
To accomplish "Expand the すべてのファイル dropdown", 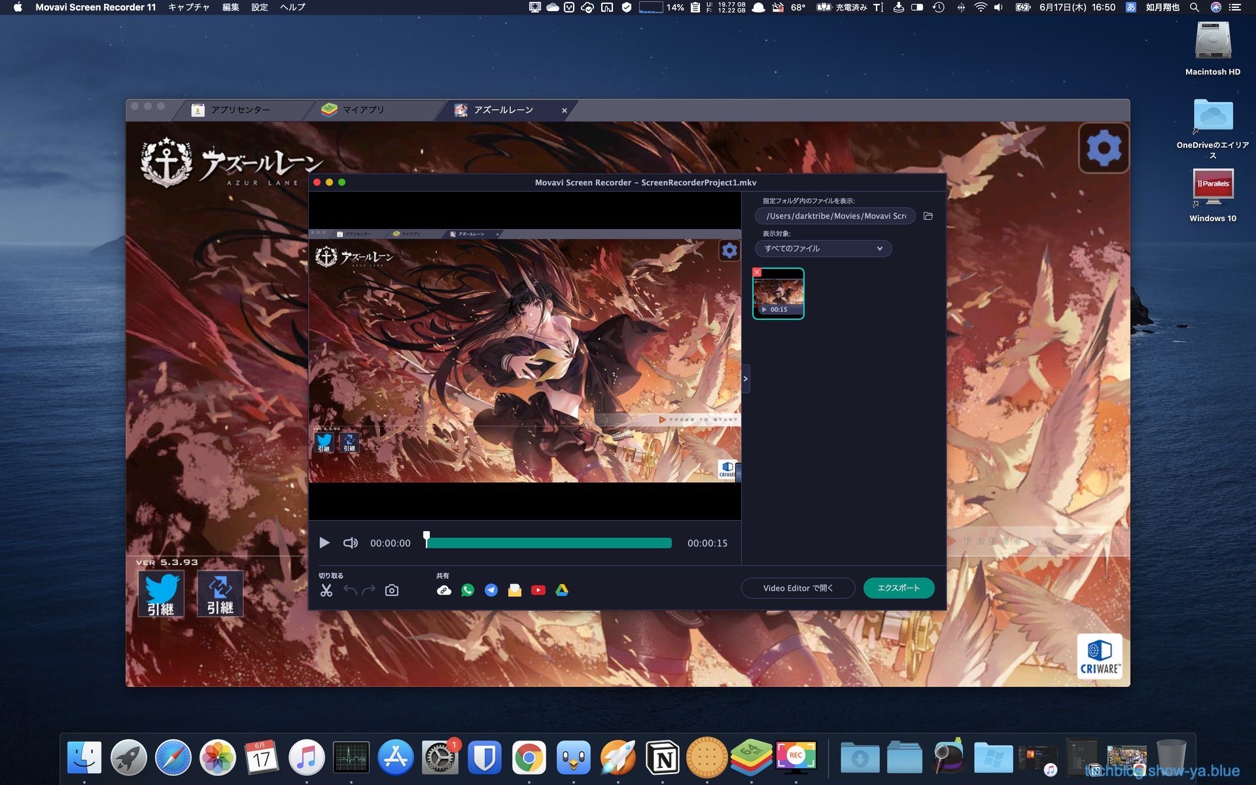I will (823, 249).
